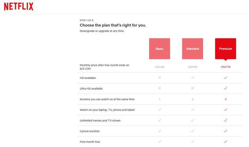Screen dimensions: 249x147
Task: Click the Premium screens count 4
Action: click(x=226, y=99)
